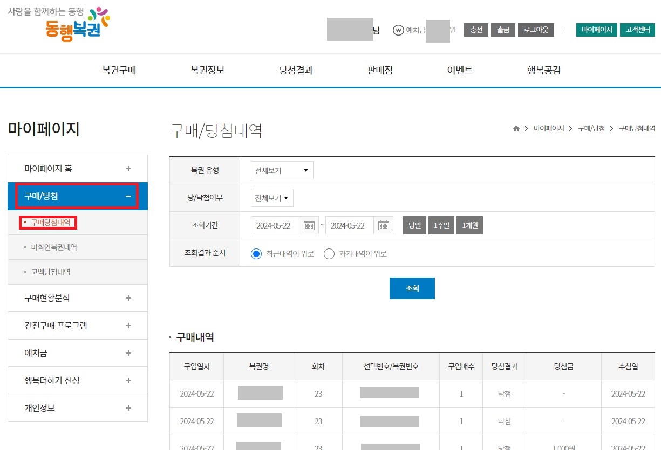
Task: Open the 복권구매 menu
Action: coord(119,70)
